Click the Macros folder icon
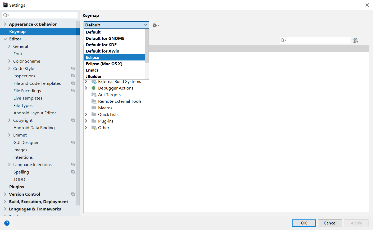The height and width of the screenshot is (230, 373). (94, 108)
